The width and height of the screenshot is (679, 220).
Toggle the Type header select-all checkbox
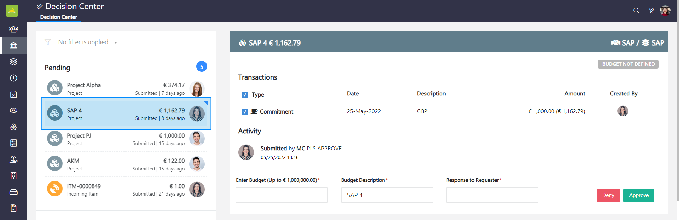[244, 94]
